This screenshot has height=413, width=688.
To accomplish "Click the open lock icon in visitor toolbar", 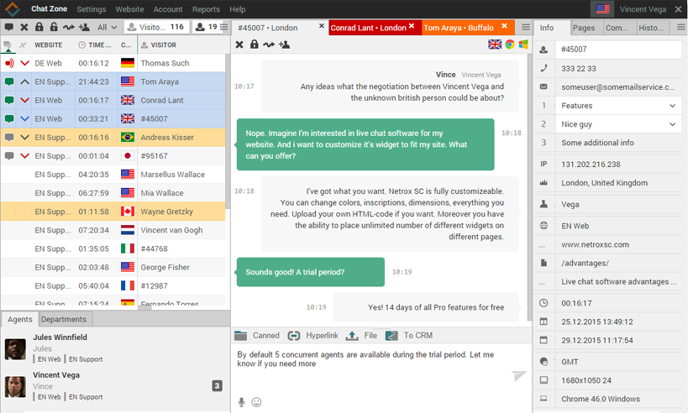I will point(54,27).
